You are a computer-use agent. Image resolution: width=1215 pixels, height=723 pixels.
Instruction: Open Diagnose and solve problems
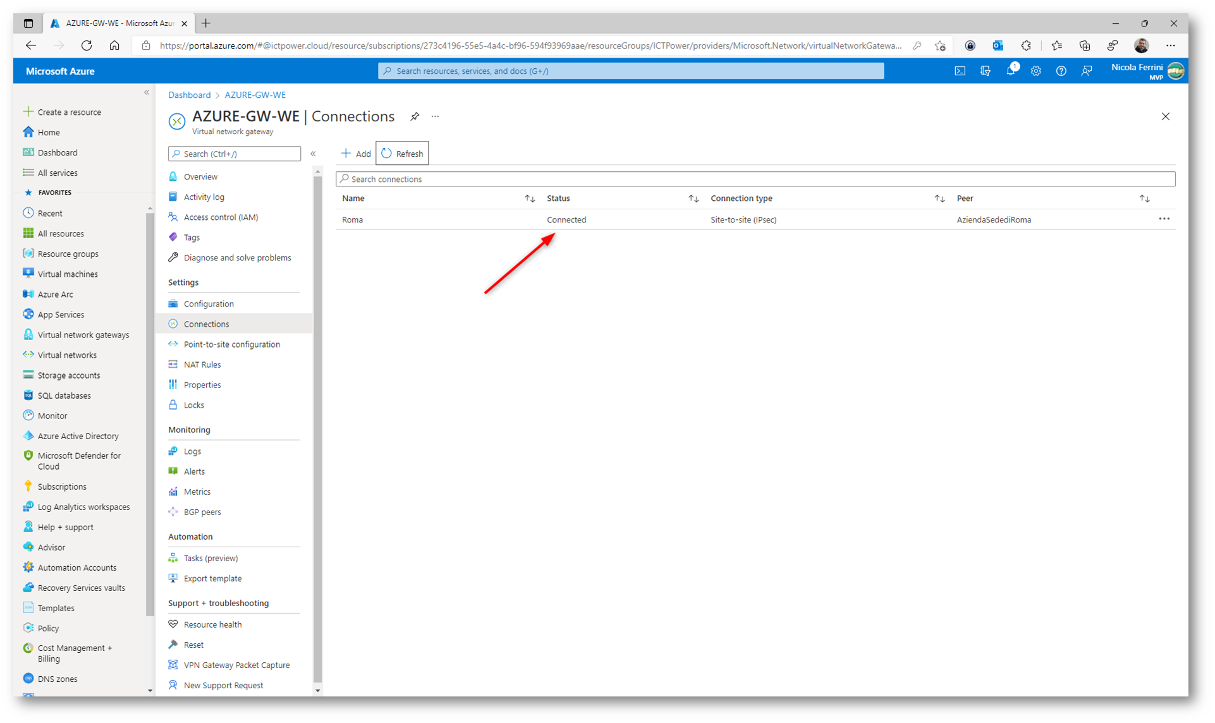(237, 258)
